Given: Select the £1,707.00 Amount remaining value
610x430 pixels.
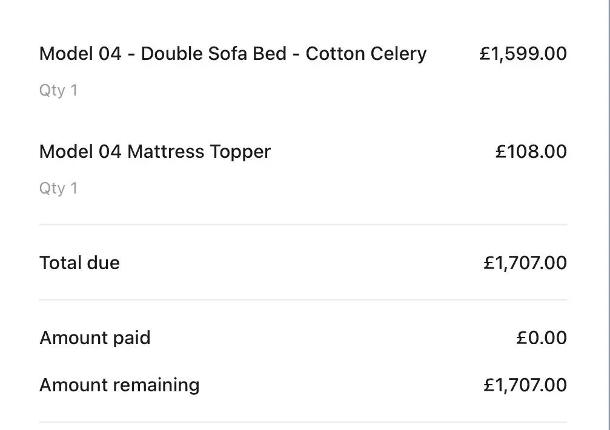Looking at the screenshot, I should [x=525, y=385].
